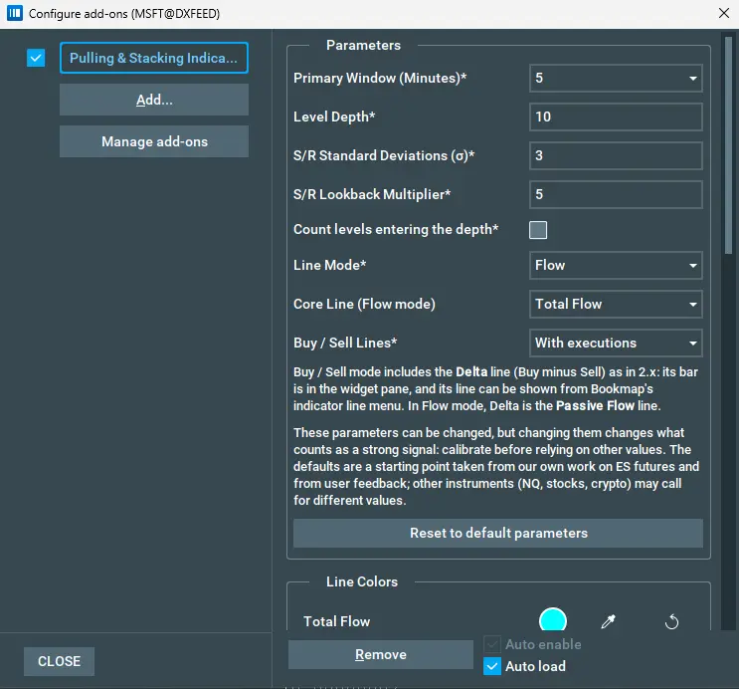
Task: Click the disabled Auto enable checkbox
Action: tap(492, 644)
